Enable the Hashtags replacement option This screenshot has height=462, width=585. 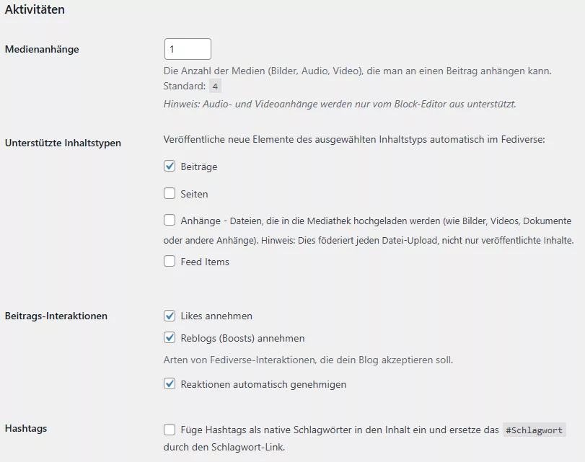tap(169, 429)
